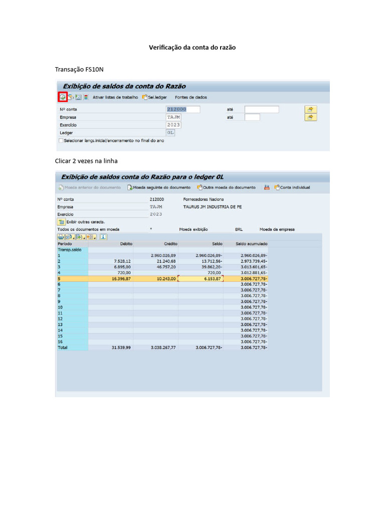Click the até field next to Empresa
The width and height of the screenshot is (385, 513).
(x=252, y=117)
